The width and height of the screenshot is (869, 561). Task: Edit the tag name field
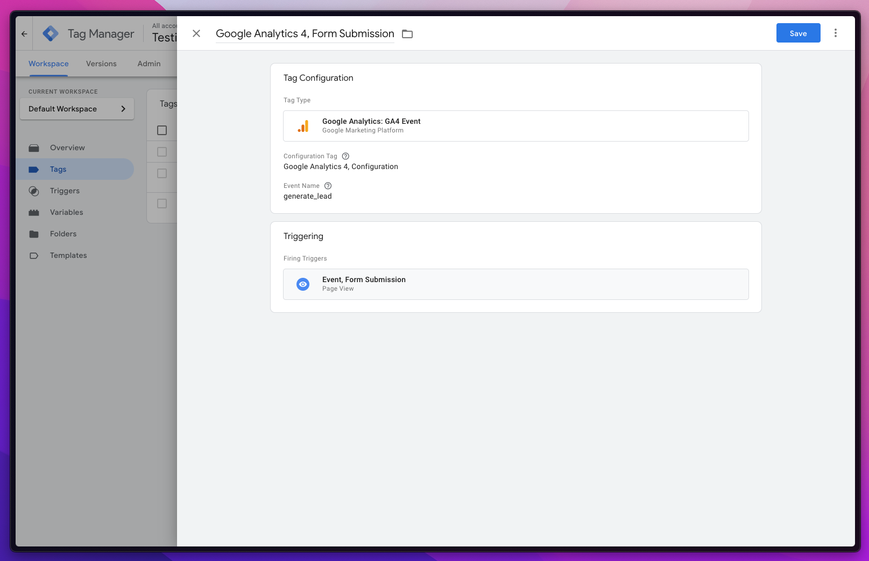[x=305, y=33]
